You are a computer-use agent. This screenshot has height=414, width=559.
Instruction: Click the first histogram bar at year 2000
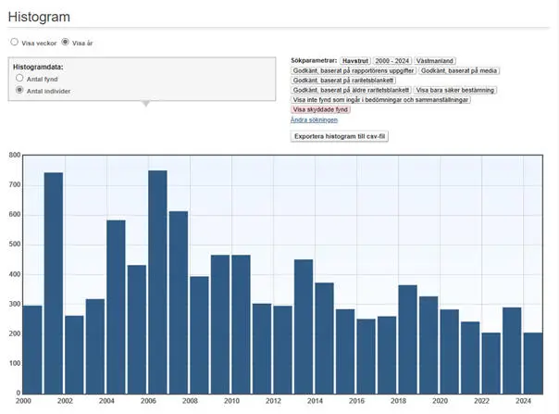pos(32,349)
